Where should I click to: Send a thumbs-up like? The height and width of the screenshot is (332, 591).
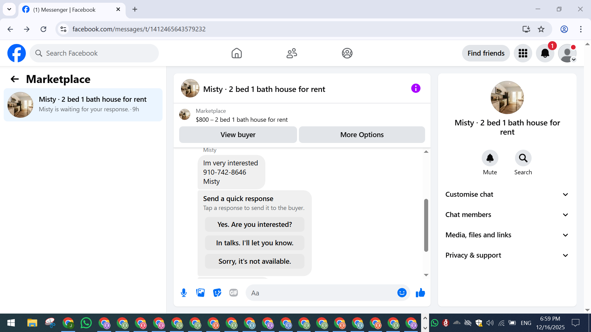[x=420, y=293]
